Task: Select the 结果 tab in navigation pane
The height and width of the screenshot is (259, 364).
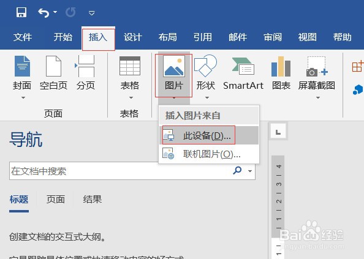Action: tap(93, 200)
